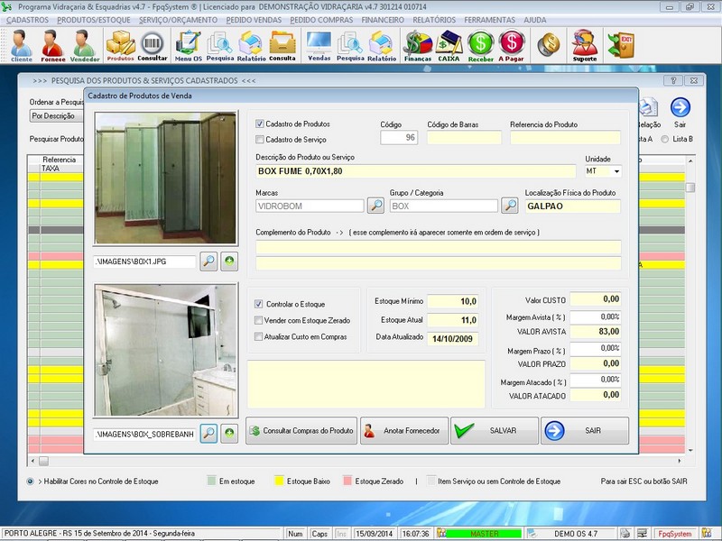722x541 pixels.
Task: Open the FERRAMENTAS menu
Action: (489, 20)
